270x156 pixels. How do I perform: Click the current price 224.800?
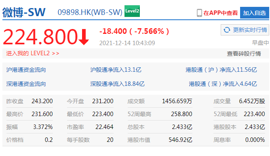tap(40, 37)
